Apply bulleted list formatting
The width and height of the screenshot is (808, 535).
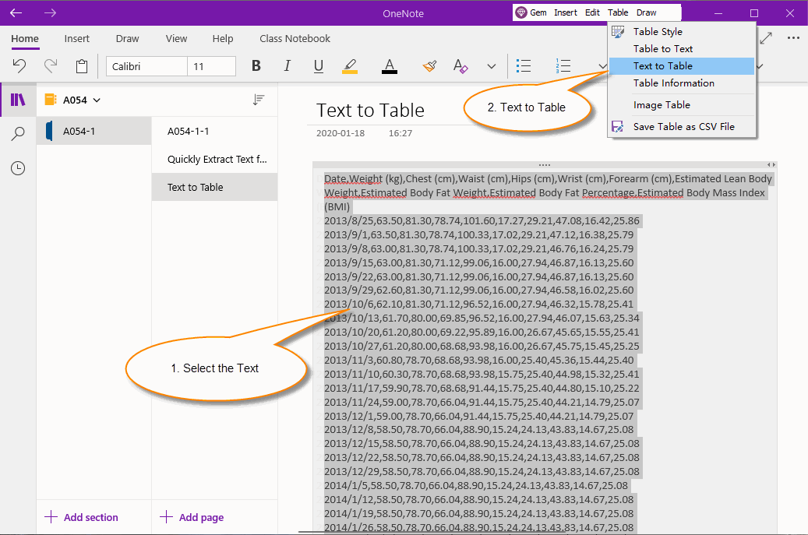[524, 66]
